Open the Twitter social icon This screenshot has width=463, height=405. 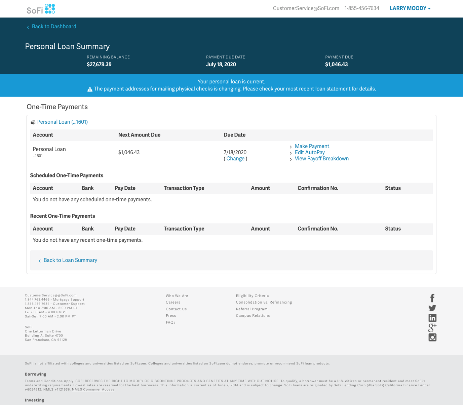[432, 308]
